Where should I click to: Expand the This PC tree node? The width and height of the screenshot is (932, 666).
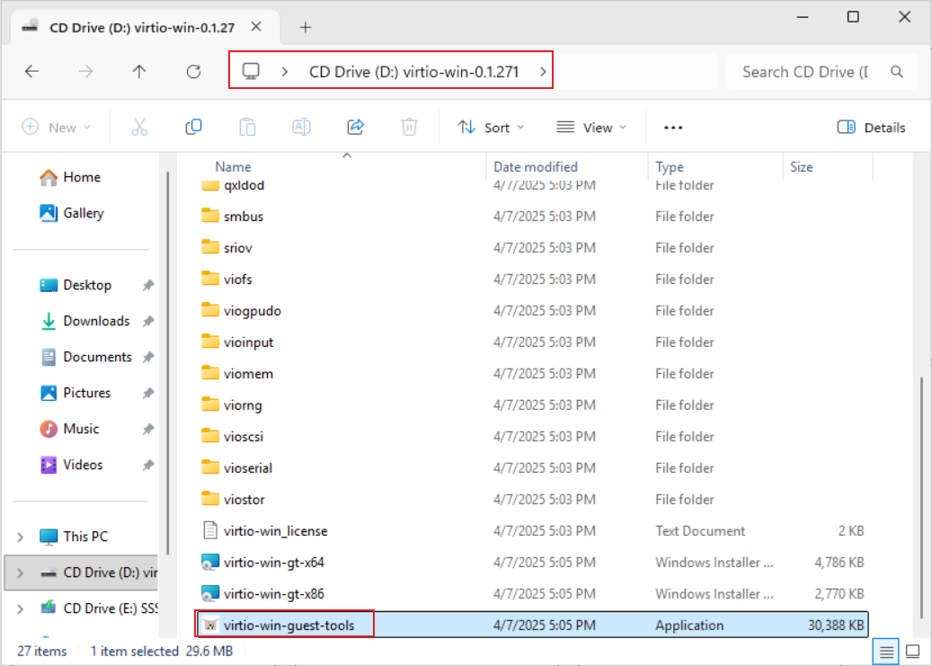pos(20,537)
